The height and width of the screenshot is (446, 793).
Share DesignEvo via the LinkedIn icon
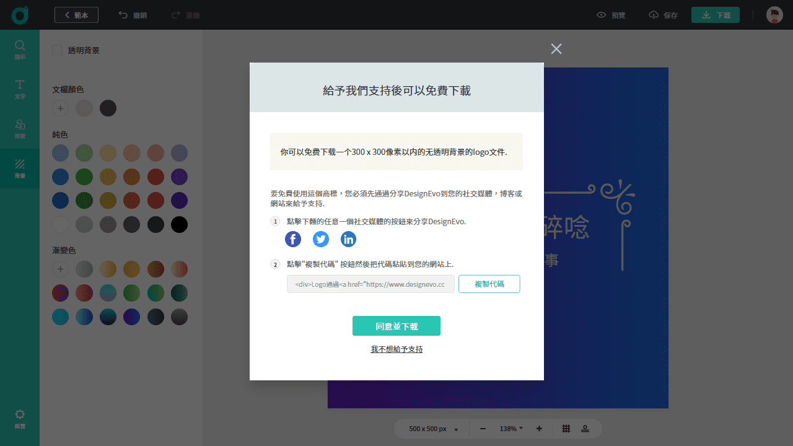[x=348, y=238]
